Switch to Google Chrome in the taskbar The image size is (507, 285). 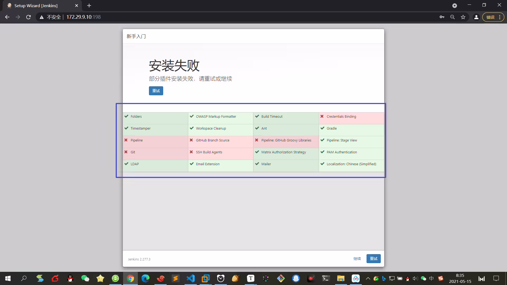(x=130, y=278)
